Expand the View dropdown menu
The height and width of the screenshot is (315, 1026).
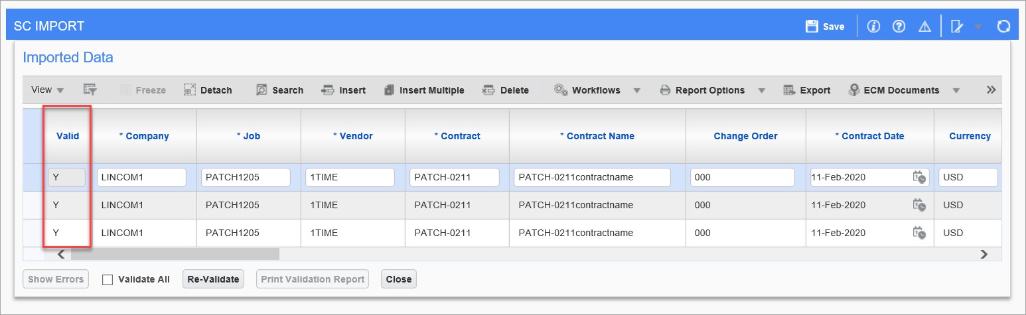48,90
